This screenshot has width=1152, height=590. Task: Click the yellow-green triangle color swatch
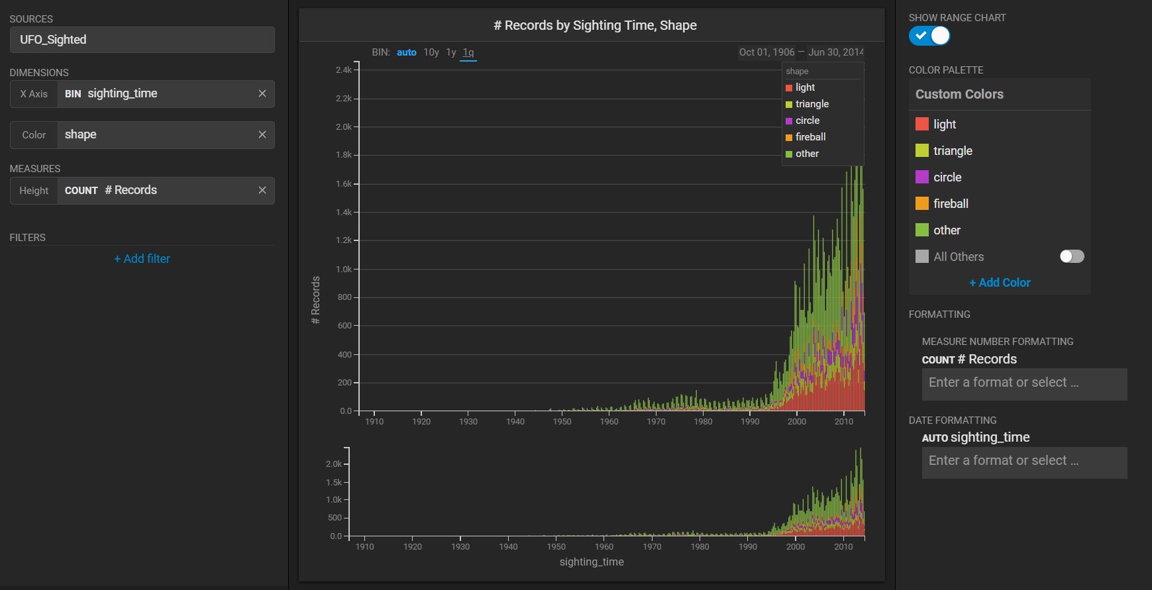pos(921,150)
